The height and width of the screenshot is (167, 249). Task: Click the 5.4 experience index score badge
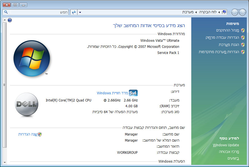coord(133,93)
